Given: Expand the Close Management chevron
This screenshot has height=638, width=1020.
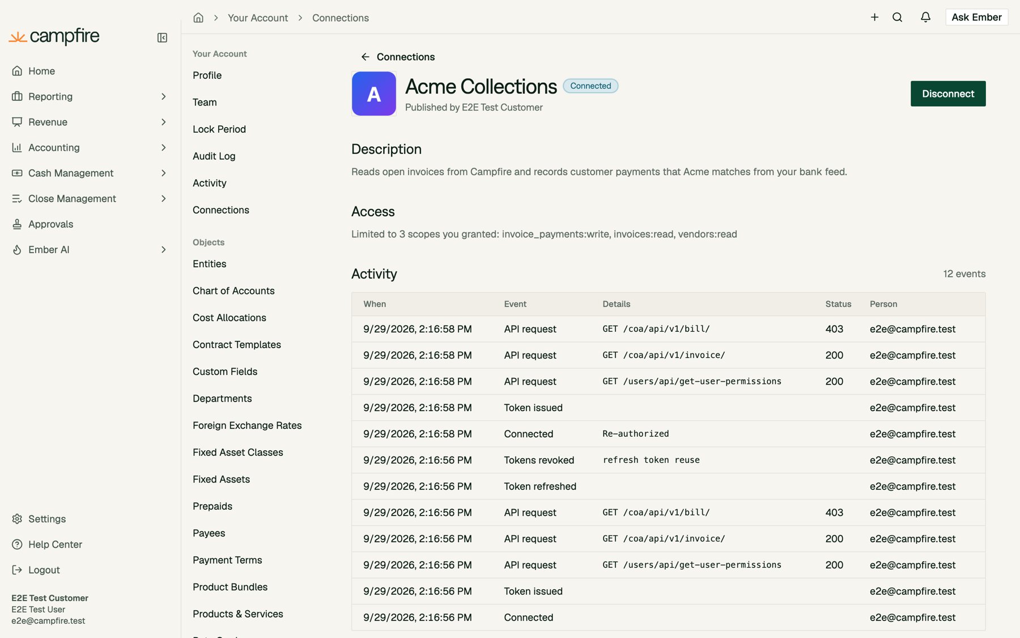Looking at the screenshot, I should pyautogui.click(x=163, y=198).
